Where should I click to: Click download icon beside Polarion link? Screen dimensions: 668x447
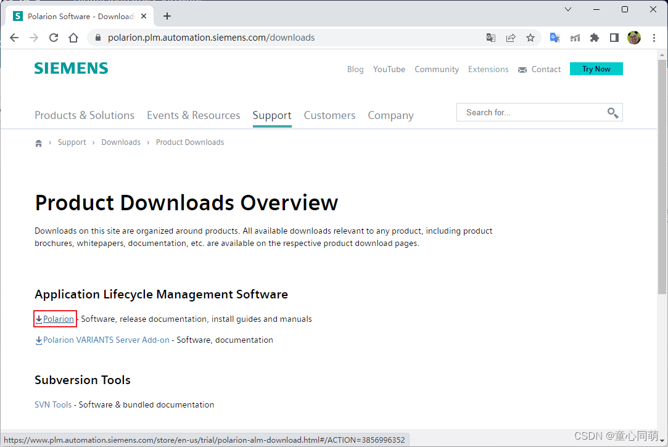coord(39,319)
